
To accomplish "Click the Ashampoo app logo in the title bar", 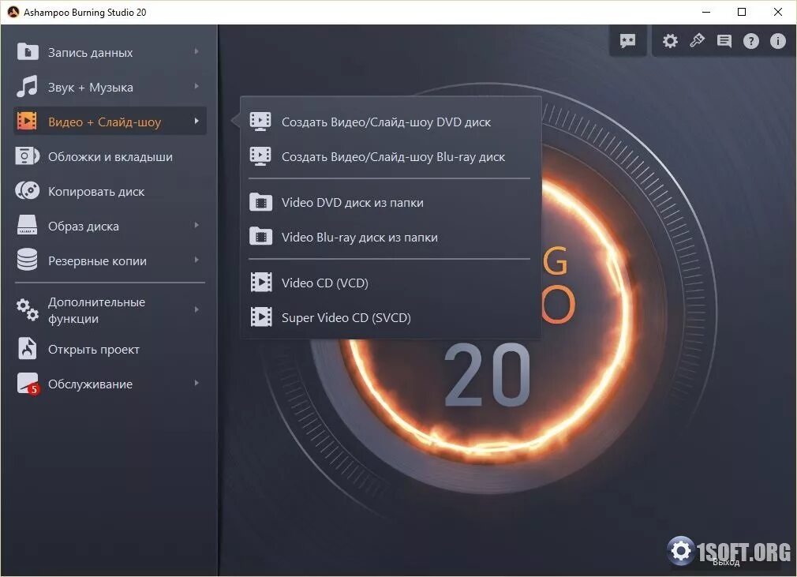I will (x=13, y=12).
